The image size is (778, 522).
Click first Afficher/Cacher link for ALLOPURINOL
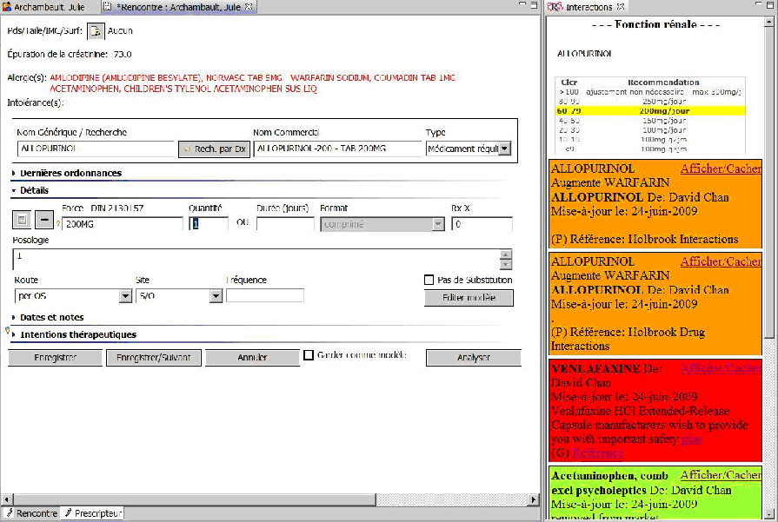click(720, 168)
